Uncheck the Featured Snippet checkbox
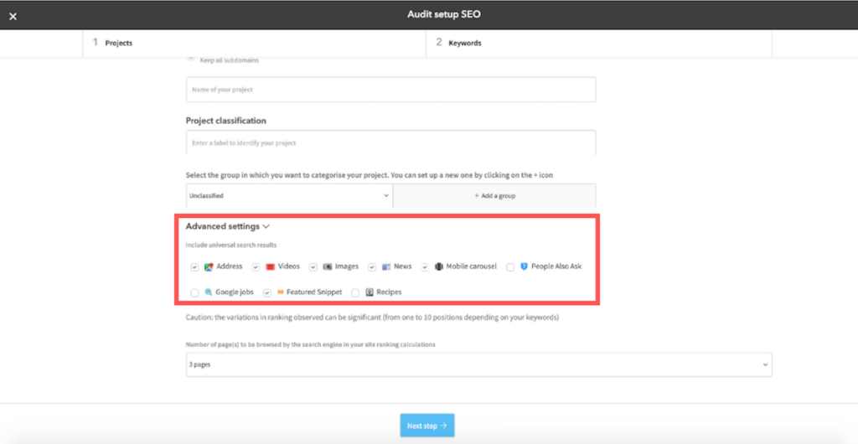858x444 pixels. [x=267, y=293]
